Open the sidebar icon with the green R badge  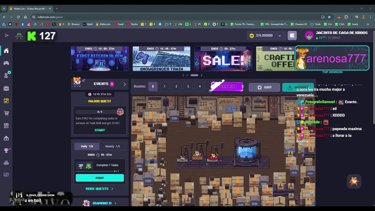tap(6, 75)
